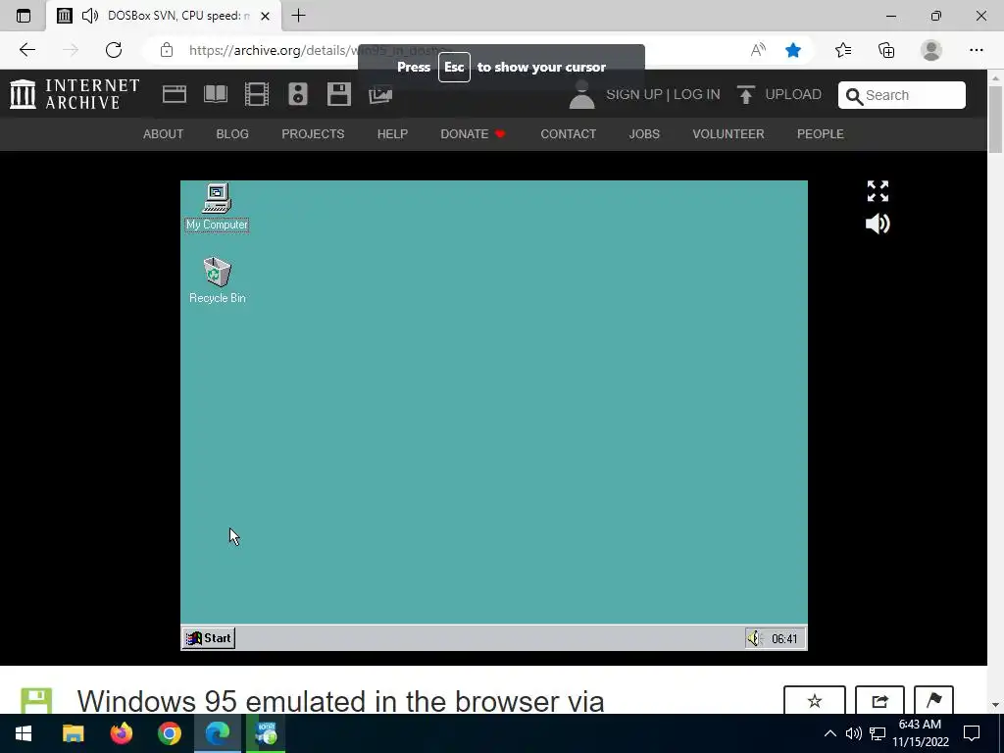
Task: Select Recycle Bin desktop icon
Action: point(217,280)
